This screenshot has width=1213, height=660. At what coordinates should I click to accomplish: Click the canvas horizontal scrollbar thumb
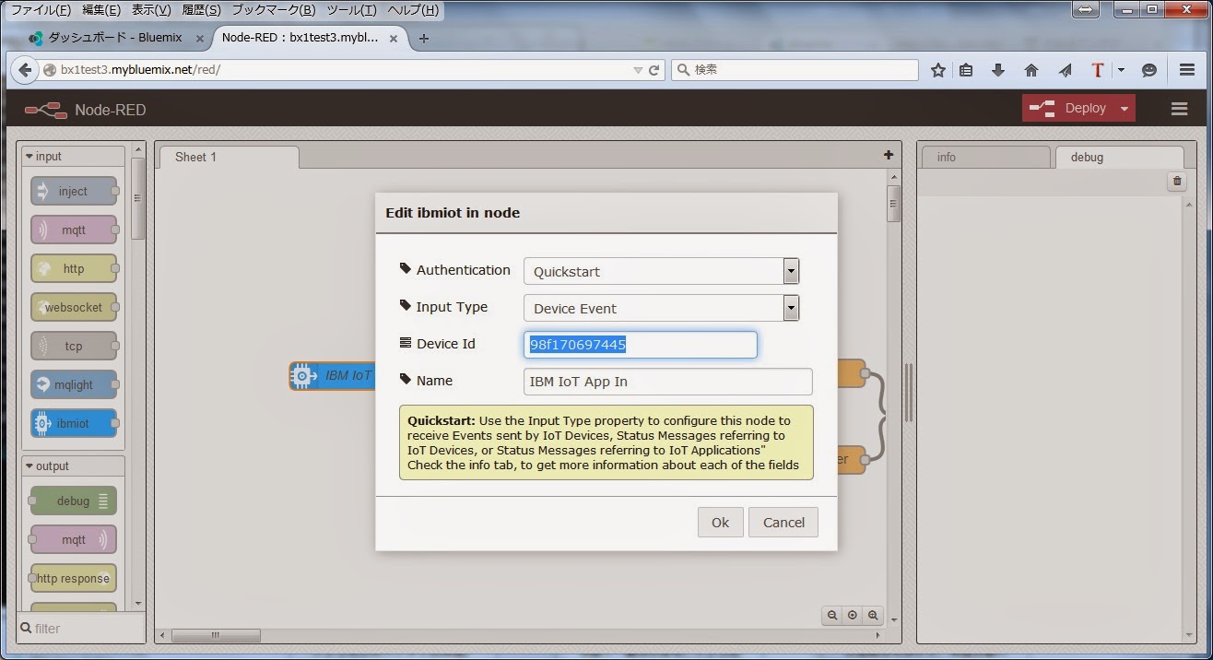pyautogui.click(x=216, y=635)
